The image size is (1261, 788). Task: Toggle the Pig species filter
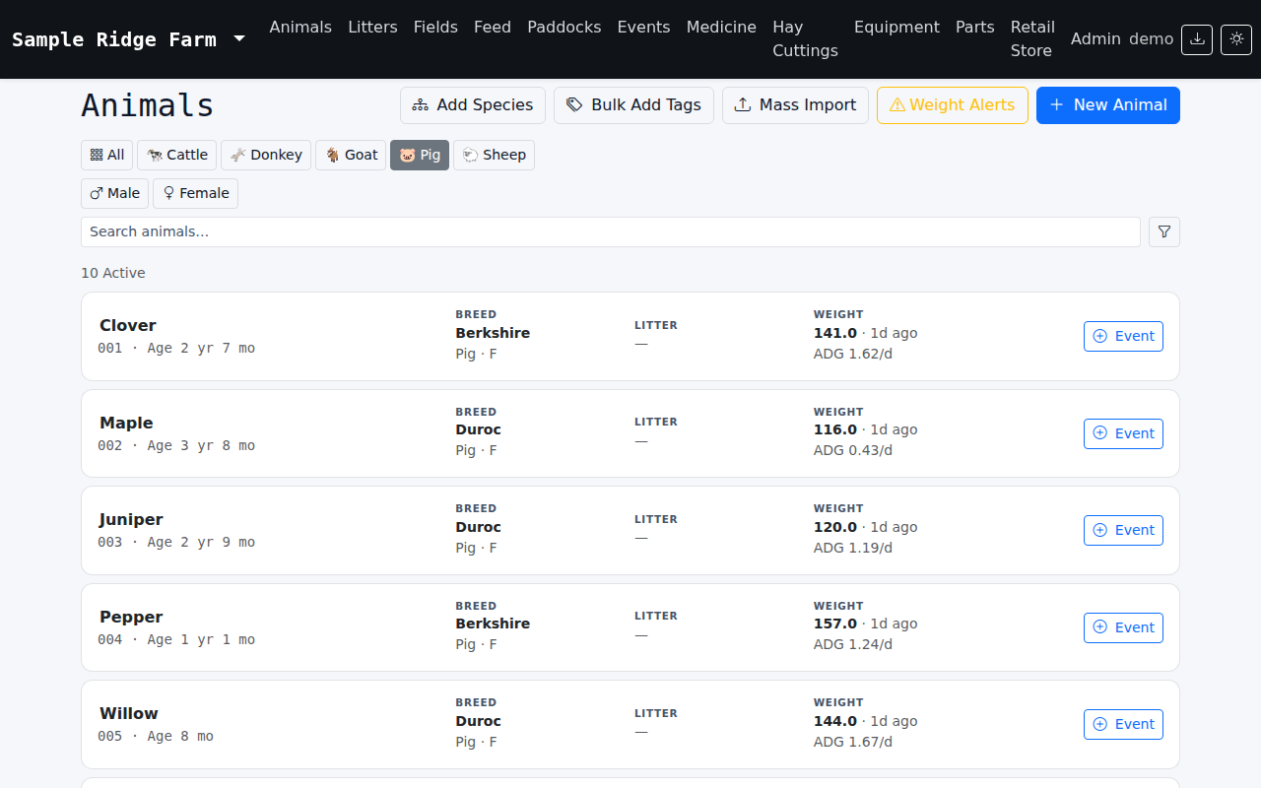420,155
